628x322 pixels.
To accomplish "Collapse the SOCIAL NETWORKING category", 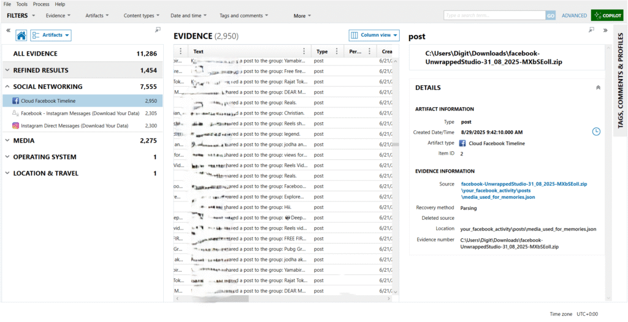I will click(x=7, y=87).
